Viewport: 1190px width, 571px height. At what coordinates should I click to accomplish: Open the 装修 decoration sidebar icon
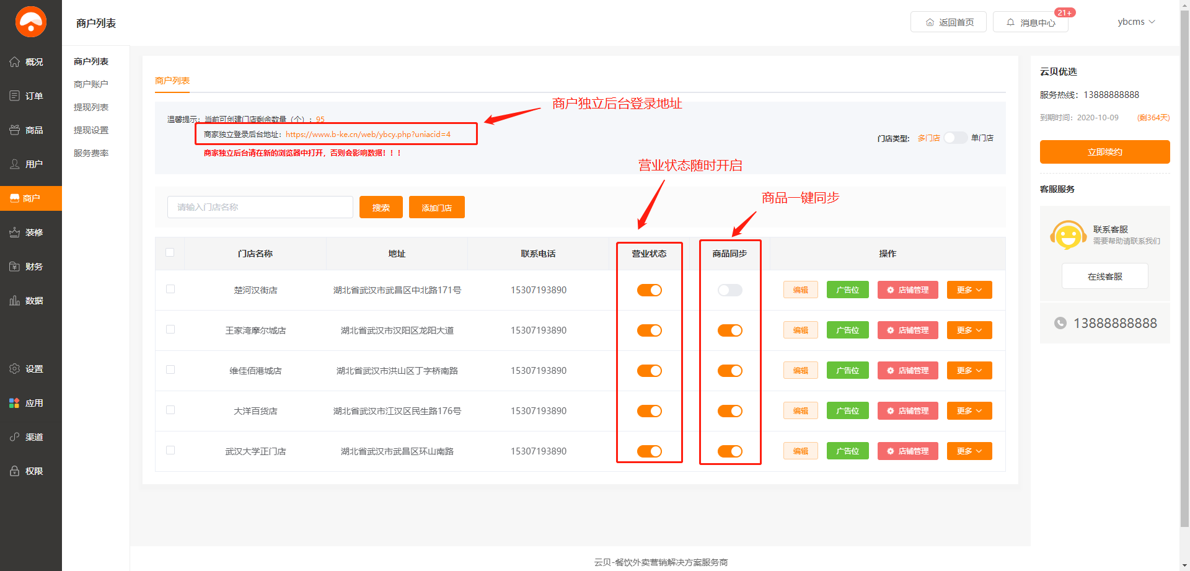pos(15,232)
